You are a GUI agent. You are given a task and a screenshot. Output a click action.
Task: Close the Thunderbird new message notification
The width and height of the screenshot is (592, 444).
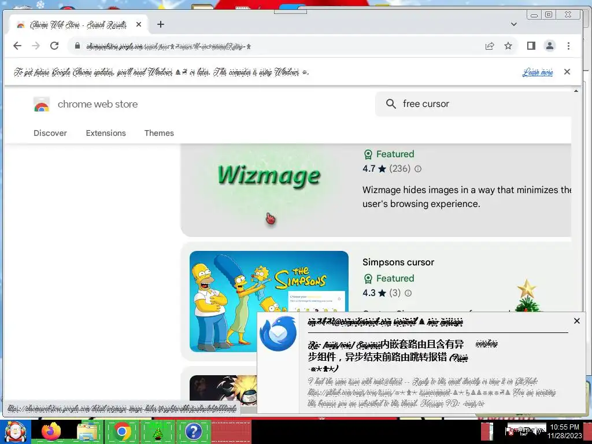576,321
